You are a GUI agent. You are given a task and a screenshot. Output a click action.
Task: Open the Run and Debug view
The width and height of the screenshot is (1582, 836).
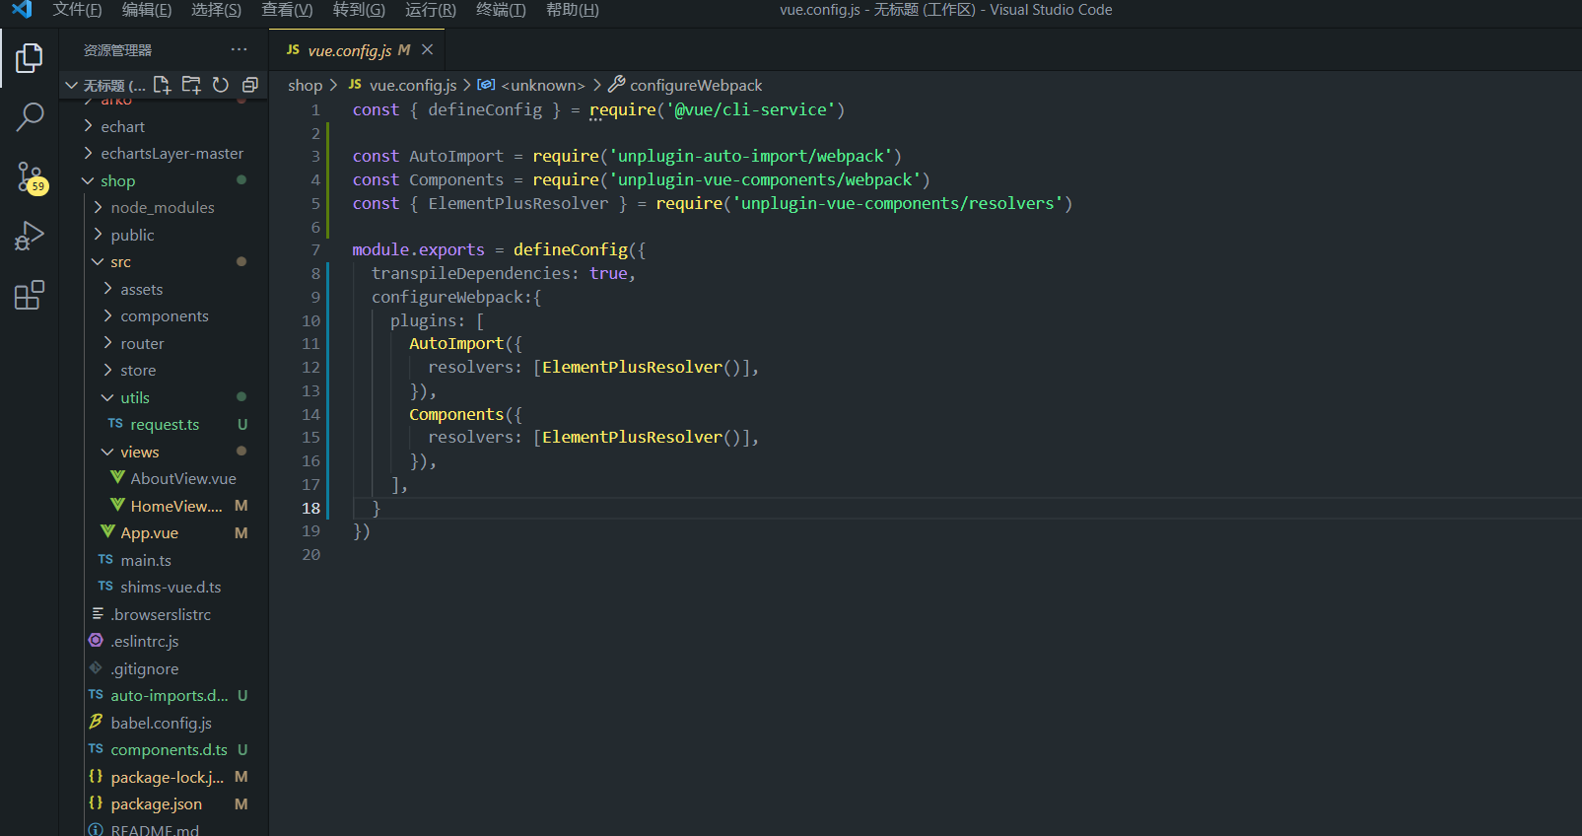click(x=30, y=237)
